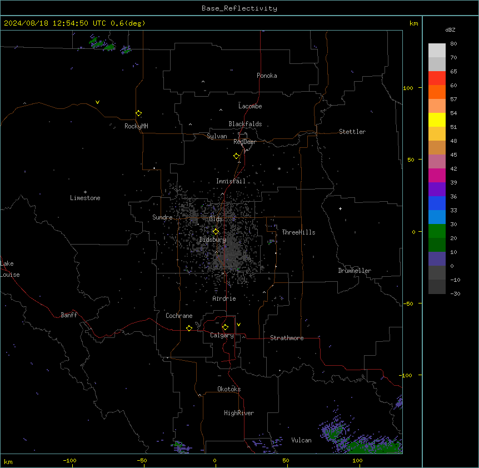Click the light blue 30-33 dBZ swatch

[x=437, y=217]
